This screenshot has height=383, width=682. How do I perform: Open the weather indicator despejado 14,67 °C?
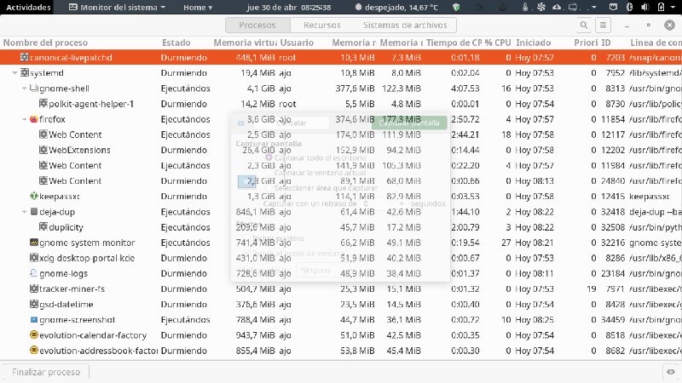click(x=396, y=7)
